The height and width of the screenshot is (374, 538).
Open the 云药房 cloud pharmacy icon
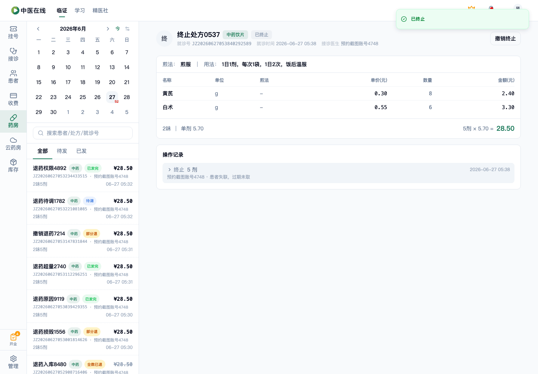13,143
